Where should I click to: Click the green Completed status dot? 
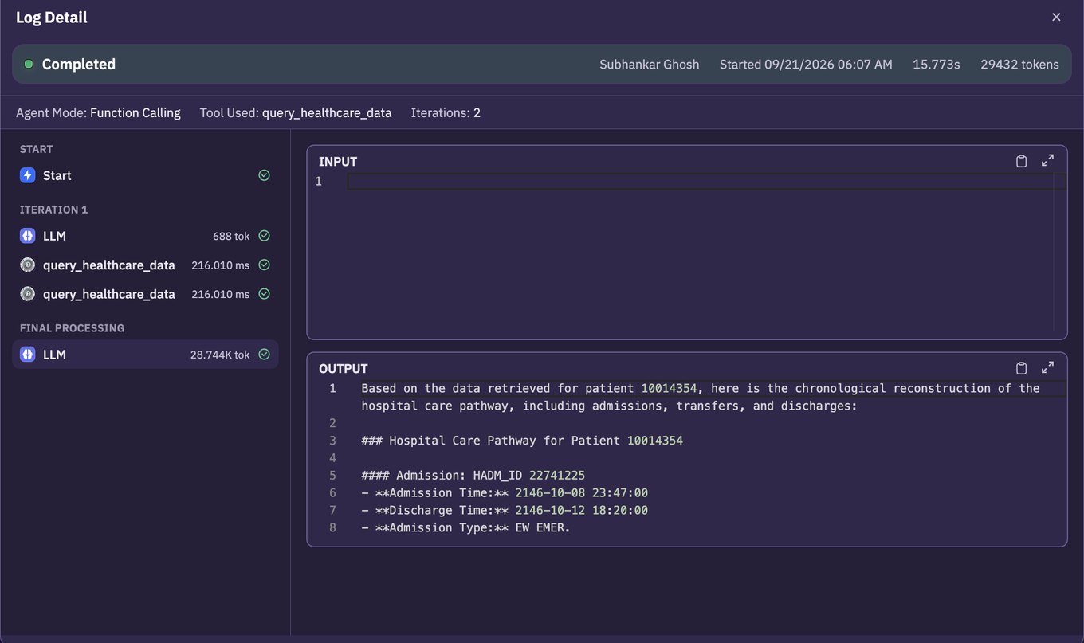[29, 64]
